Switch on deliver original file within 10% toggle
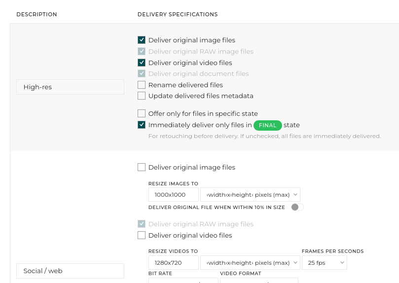This screenshot has width=399, height=283. pos(297,207)
